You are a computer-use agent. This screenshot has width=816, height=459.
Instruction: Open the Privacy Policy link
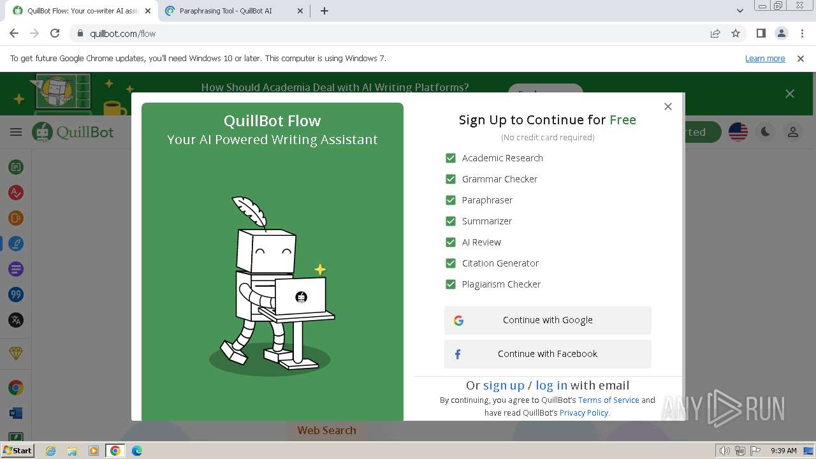pyautogui.click(x=584, y=412)
